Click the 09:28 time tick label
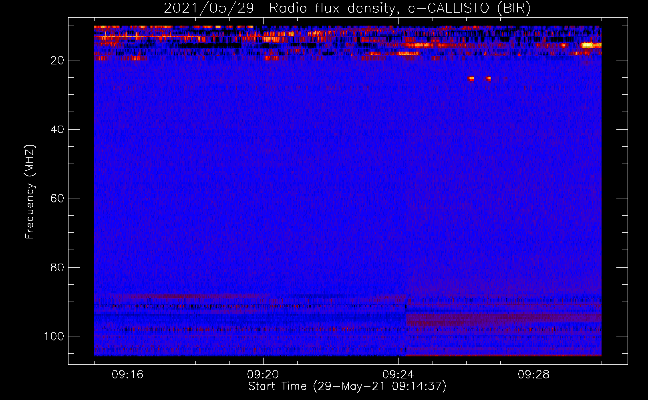Screen dimensions: 648x400 coord(533,375)
